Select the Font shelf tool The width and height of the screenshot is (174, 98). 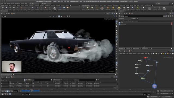(50, 8)
